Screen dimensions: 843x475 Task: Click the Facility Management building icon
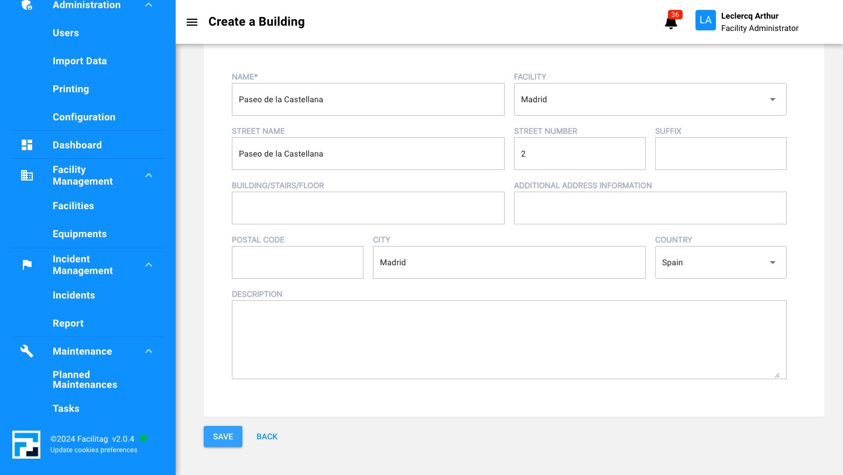tap(27, 175)
